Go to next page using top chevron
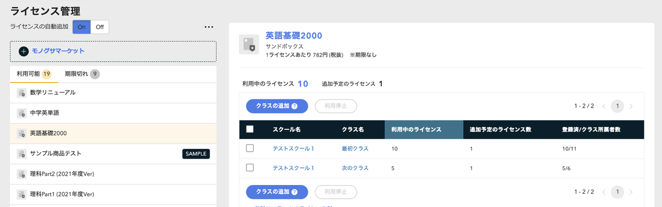The height and width of the screenshot is (207, 662). [631, 106]
